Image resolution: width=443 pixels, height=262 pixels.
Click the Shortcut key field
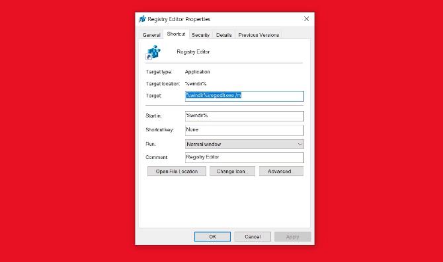coord(245,130)
